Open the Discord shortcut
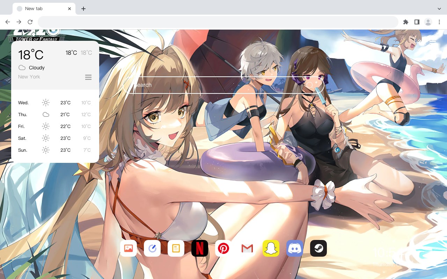Viewport: 447px width, 279px height. tap(295, 248)
